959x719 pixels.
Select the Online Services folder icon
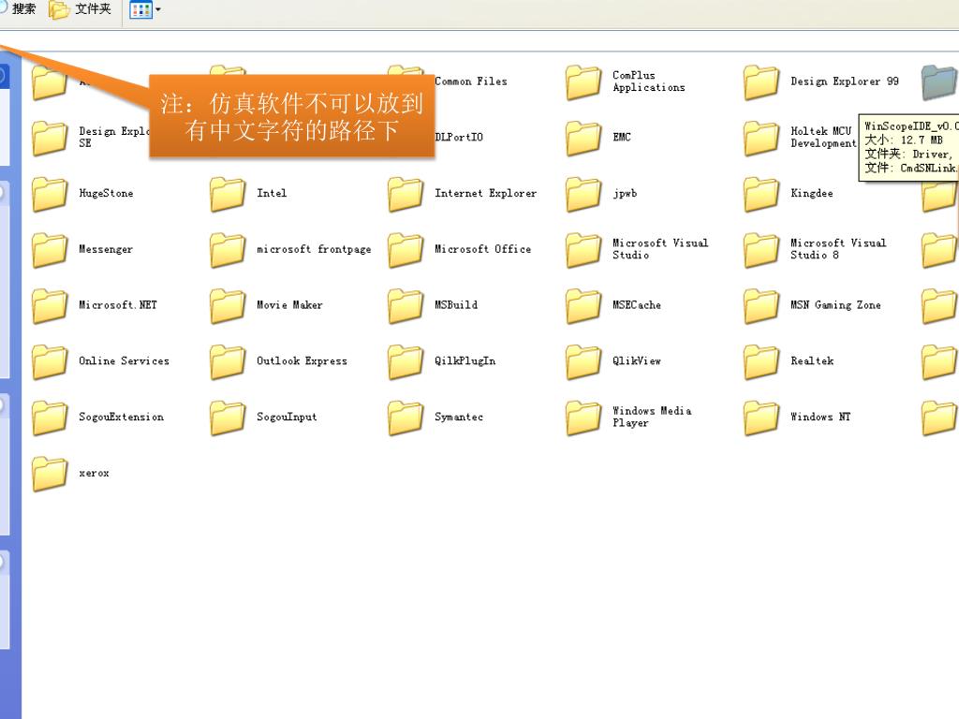50,361
